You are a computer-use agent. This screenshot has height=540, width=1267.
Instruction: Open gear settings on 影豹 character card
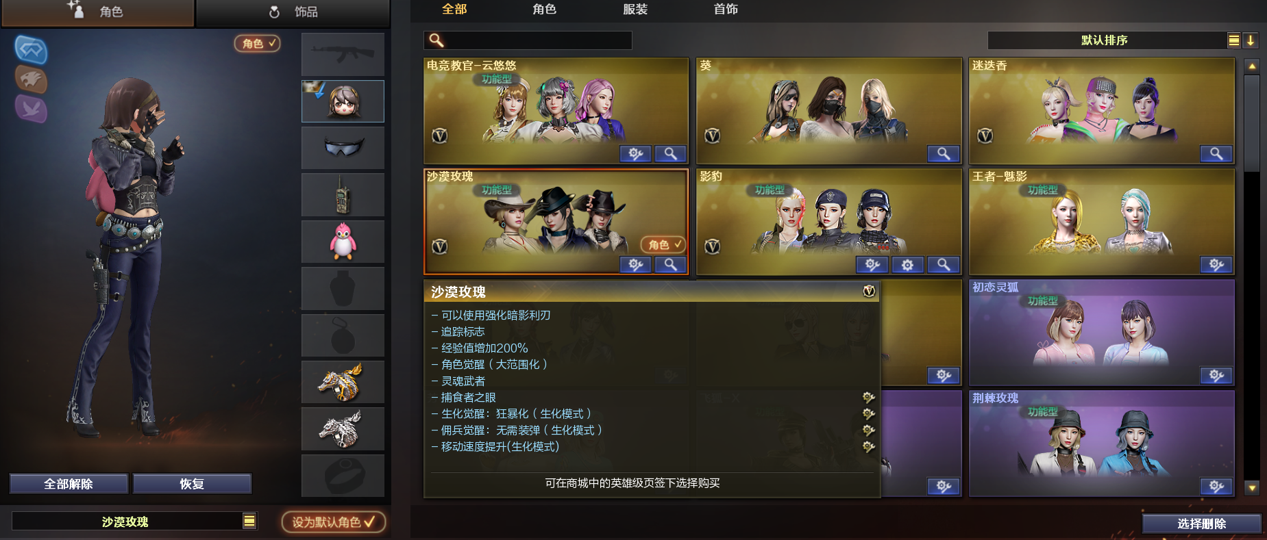pos(907,265)
